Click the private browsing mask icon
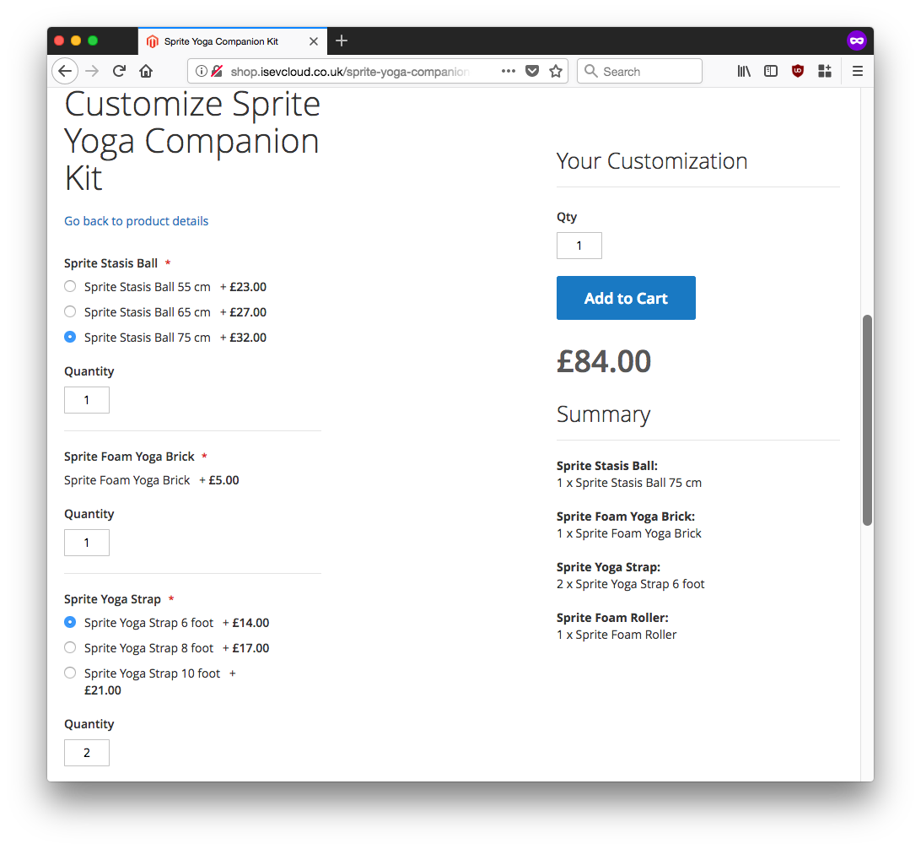This screenshot has height=849, width=921. (856, 41)
